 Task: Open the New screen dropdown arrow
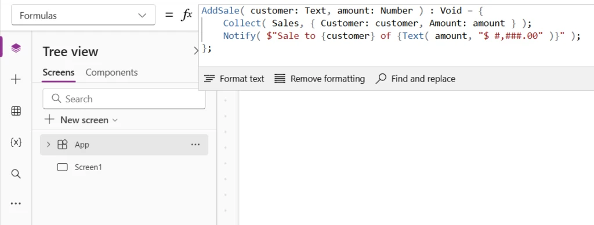point(115,120)
